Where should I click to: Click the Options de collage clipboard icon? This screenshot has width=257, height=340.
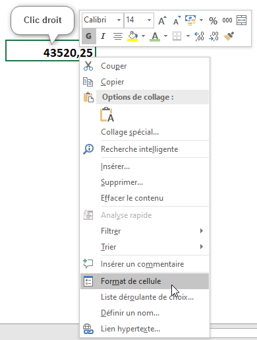[88, 97]
